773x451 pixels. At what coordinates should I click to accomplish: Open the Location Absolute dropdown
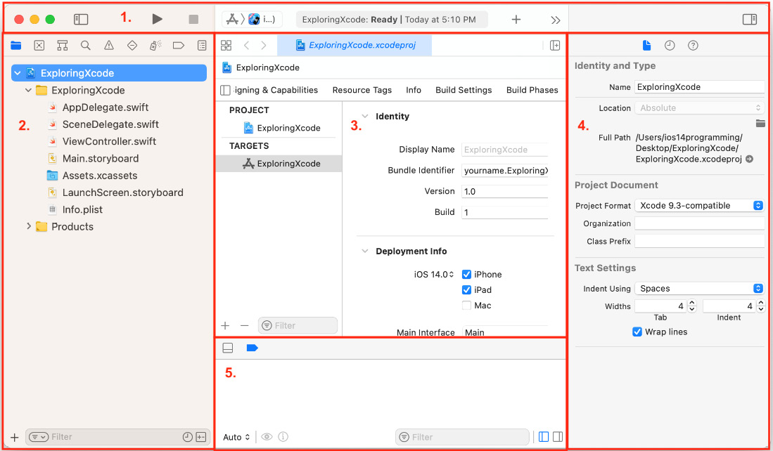tap(700, 107)
